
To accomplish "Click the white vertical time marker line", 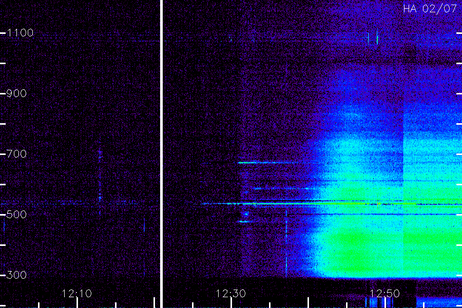I will [x=162, y=154].
